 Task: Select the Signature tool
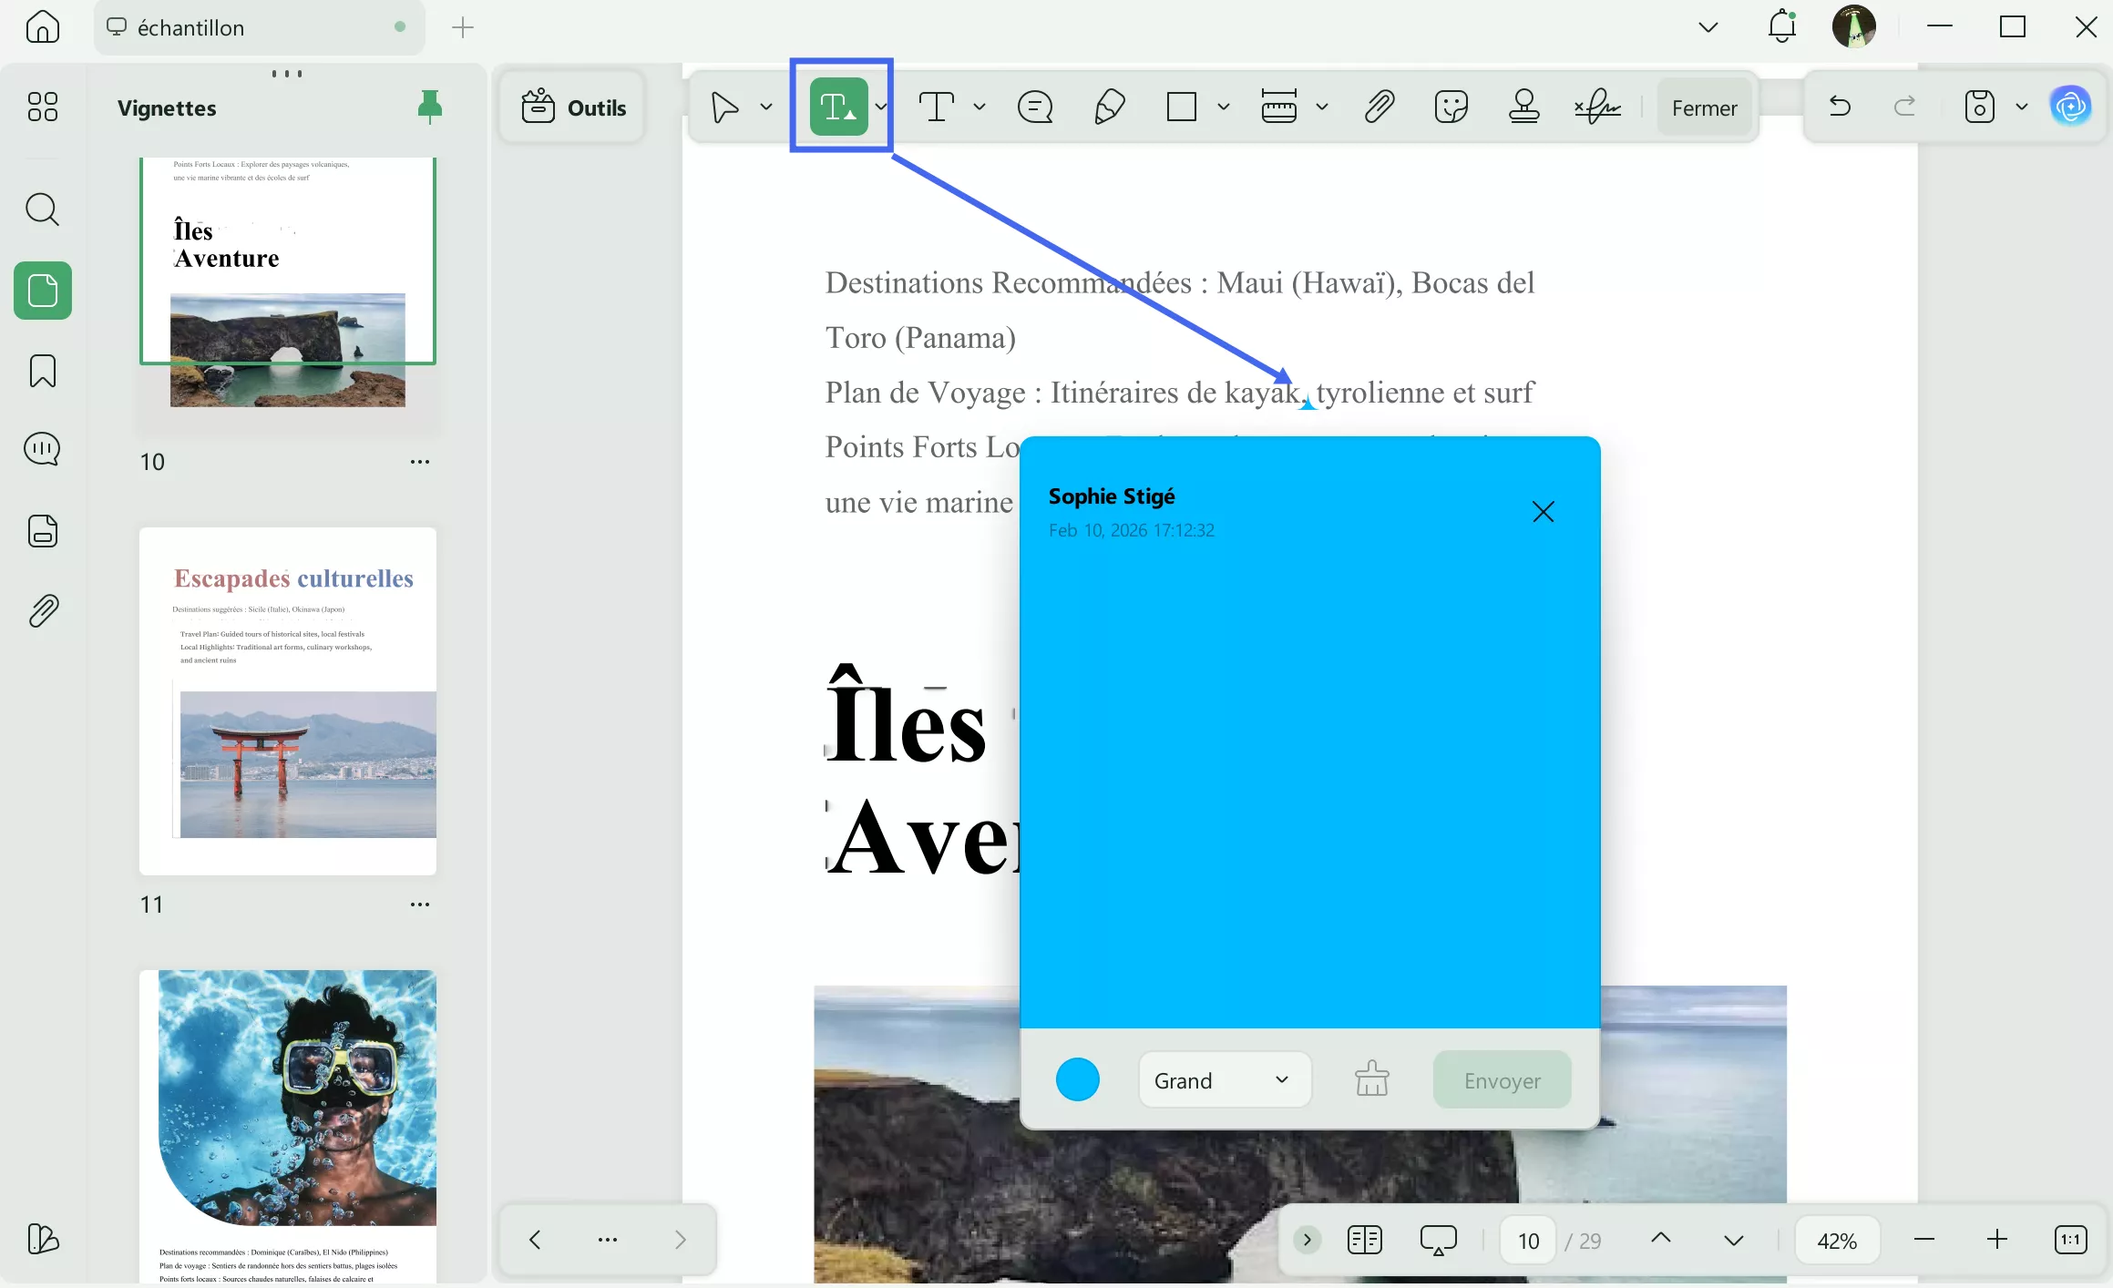coord(1597,107)
